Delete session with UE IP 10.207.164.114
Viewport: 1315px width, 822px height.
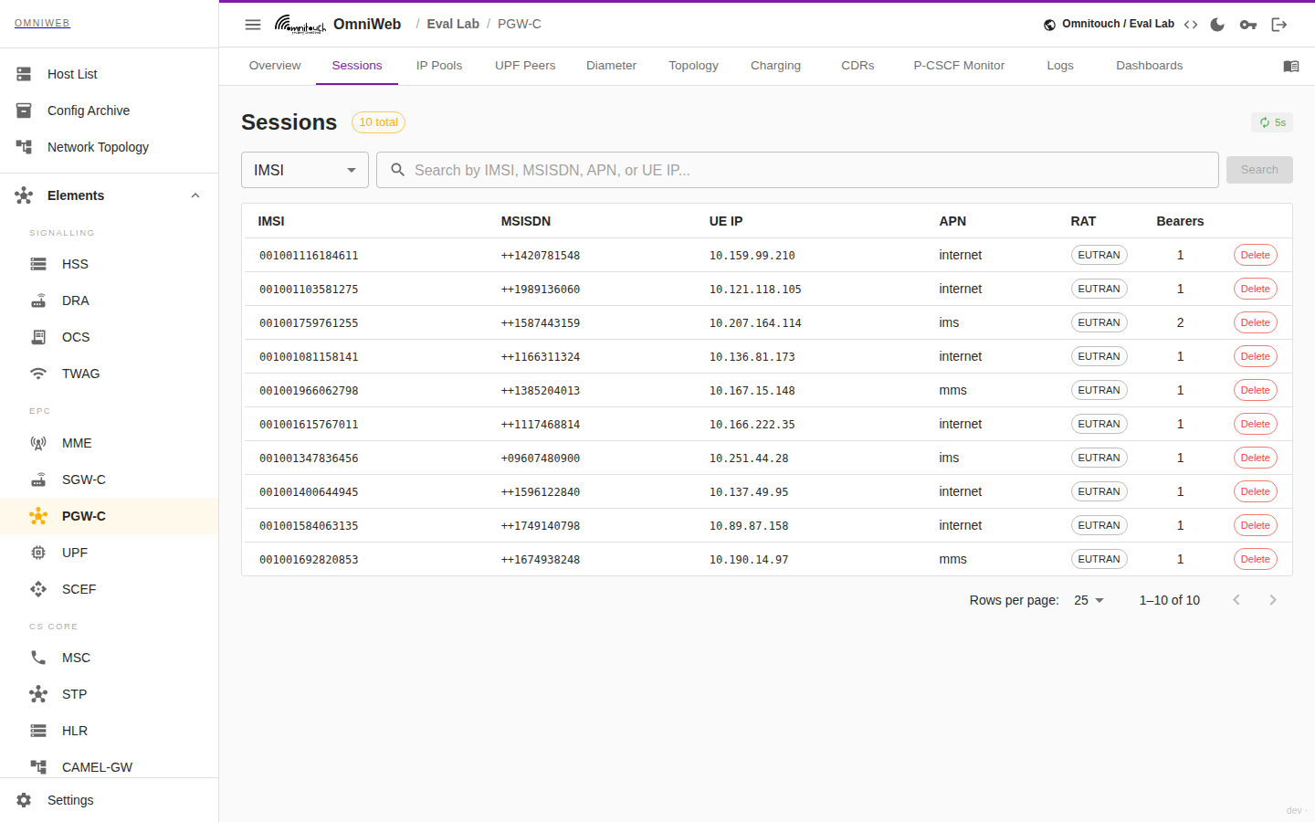[1256, 322]
